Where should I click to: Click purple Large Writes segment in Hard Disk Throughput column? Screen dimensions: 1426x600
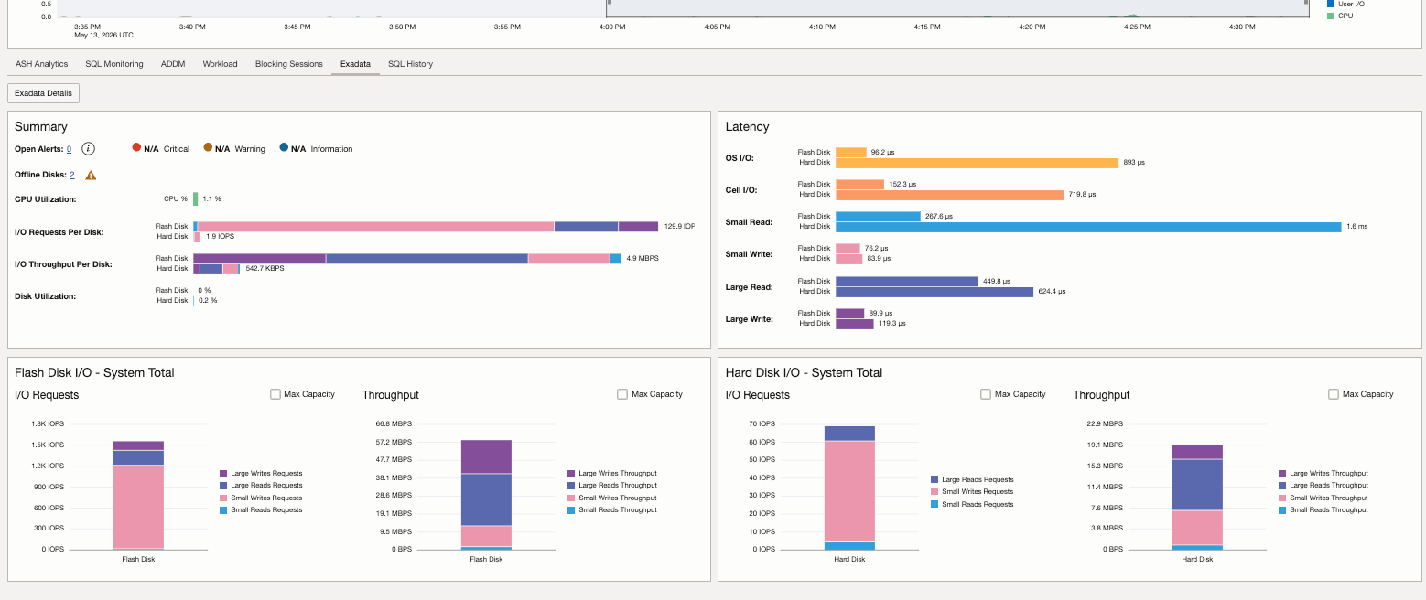click(1197, 452)
